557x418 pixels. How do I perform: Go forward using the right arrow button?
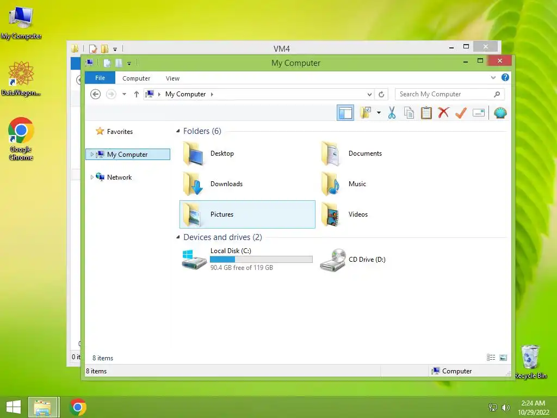111,94
